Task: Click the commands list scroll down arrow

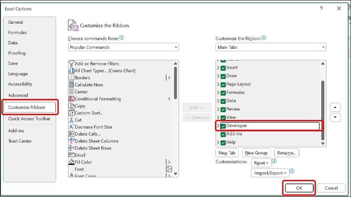Action: [175, 174]
